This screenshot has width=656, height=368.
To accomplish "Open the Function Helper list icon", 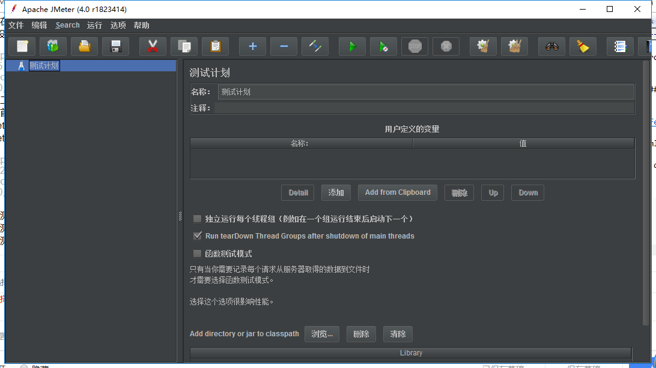I will pyautogui.click(x=619, y=46).
